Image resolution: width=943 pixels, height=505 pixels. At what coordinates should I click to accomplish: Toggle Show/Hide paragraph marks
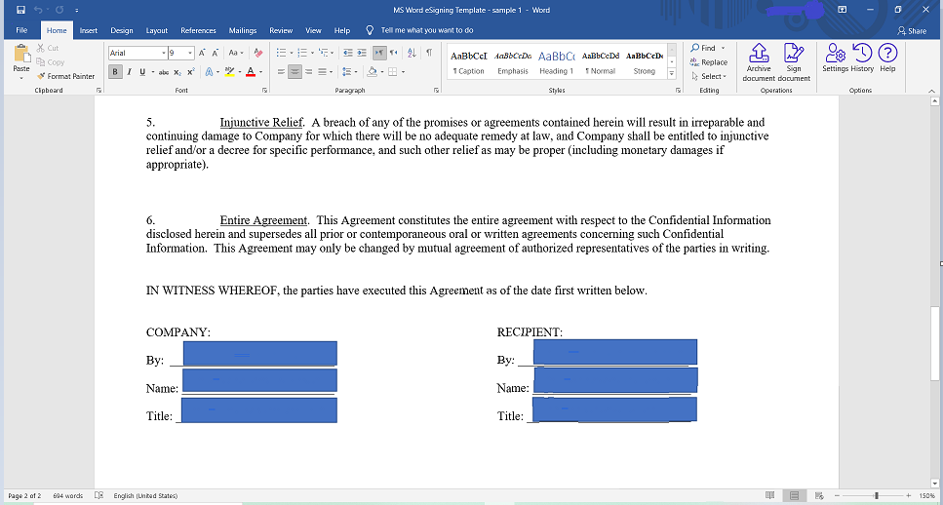pos(428,53)
